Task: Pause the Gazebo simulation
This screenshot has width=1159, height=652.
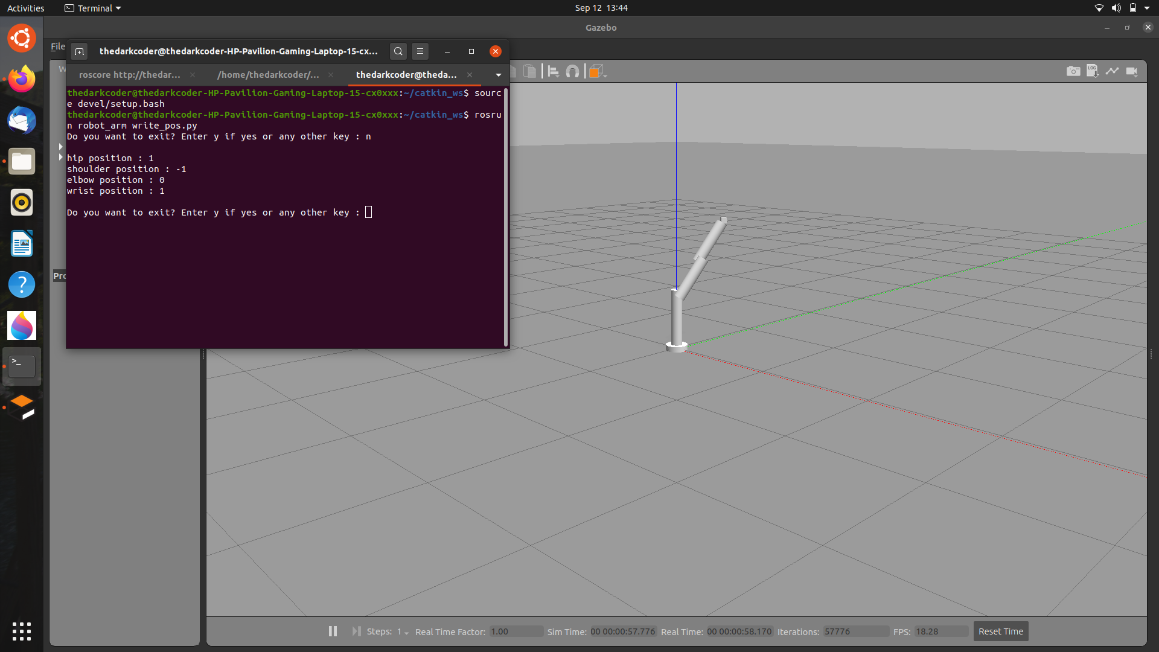Action: click(333, 631)
